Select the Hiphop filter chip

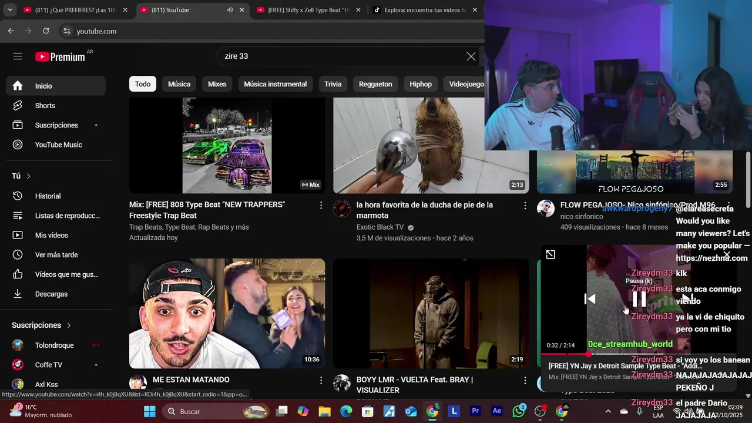click(x=421, y=84)
